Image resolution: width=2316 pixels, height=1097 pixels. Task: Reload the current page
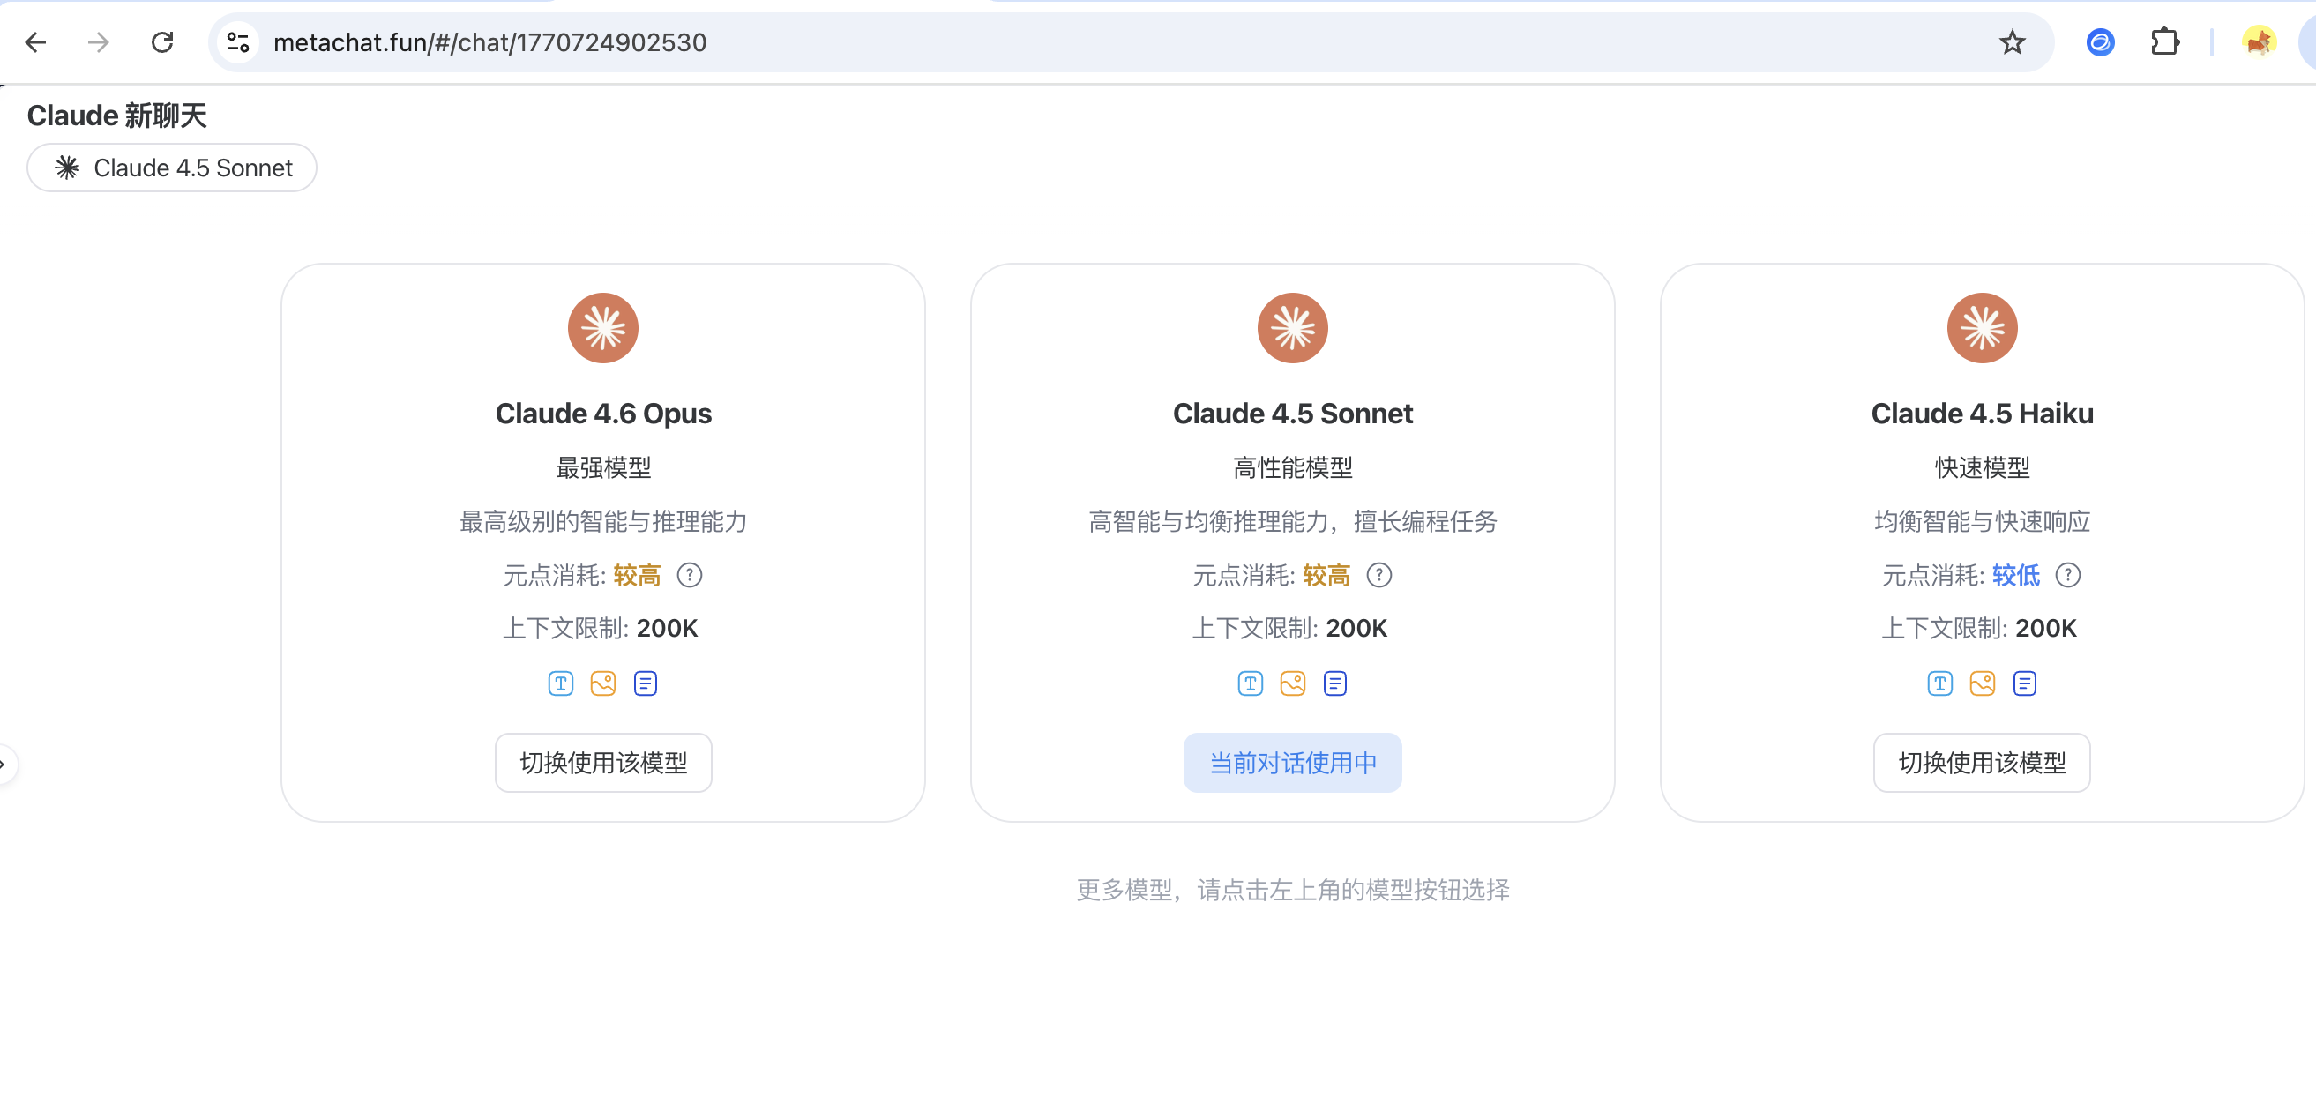161,42
